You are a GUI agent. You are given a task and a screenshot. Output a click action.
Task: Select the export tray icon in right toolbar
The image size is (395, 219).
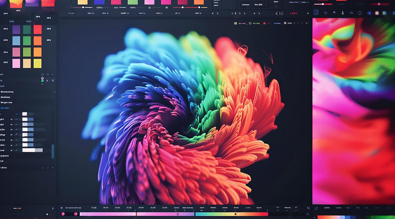tap(360, 13)
